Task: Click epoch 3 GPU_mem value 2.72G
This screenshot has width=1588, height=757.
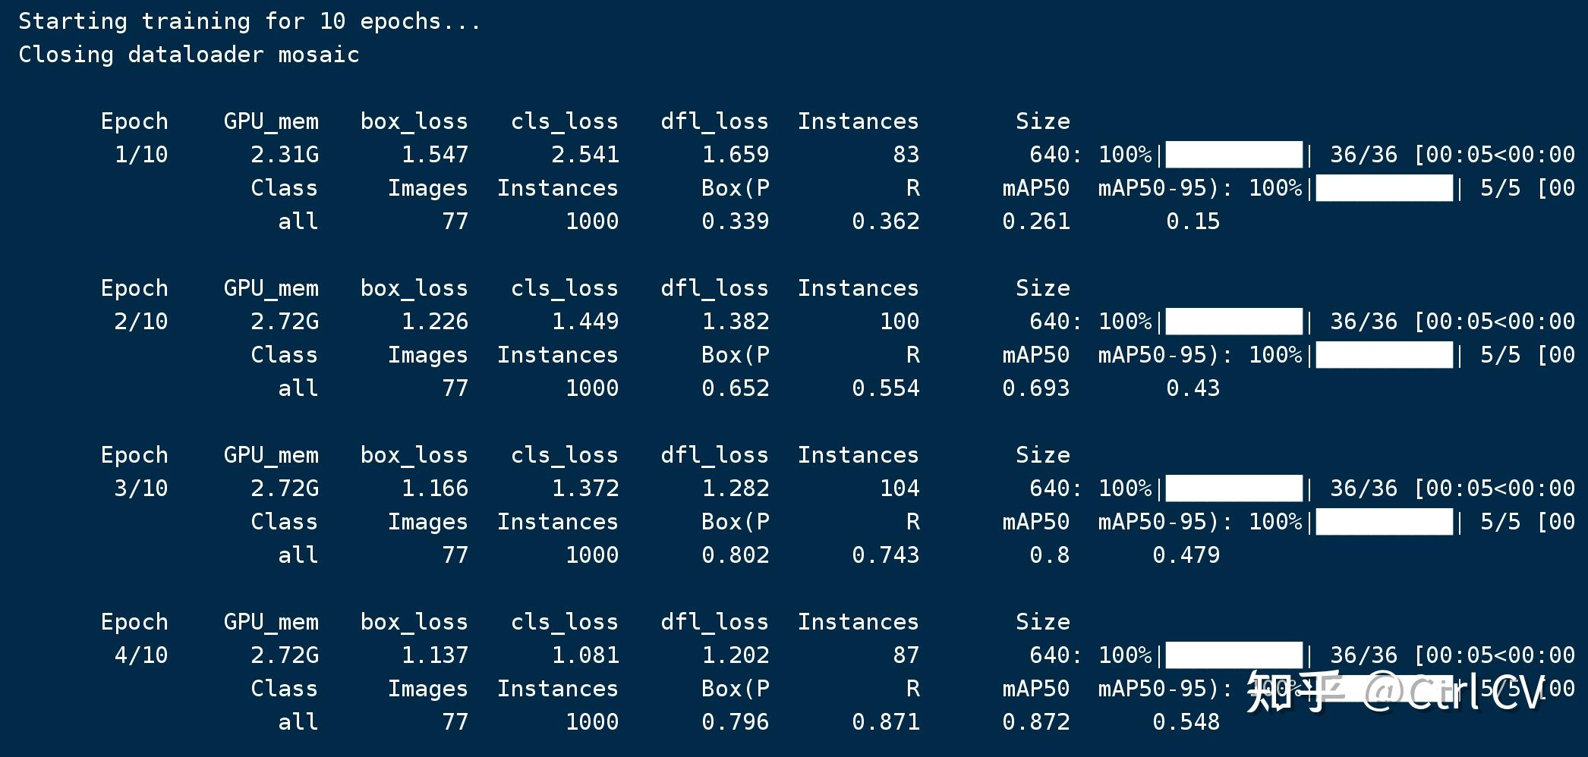Action: 285,488
